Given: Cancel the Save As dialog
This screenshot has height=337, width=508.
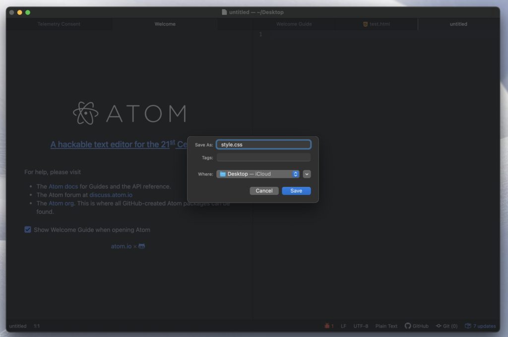Looking at the screenshot, I should pos(264,191).
